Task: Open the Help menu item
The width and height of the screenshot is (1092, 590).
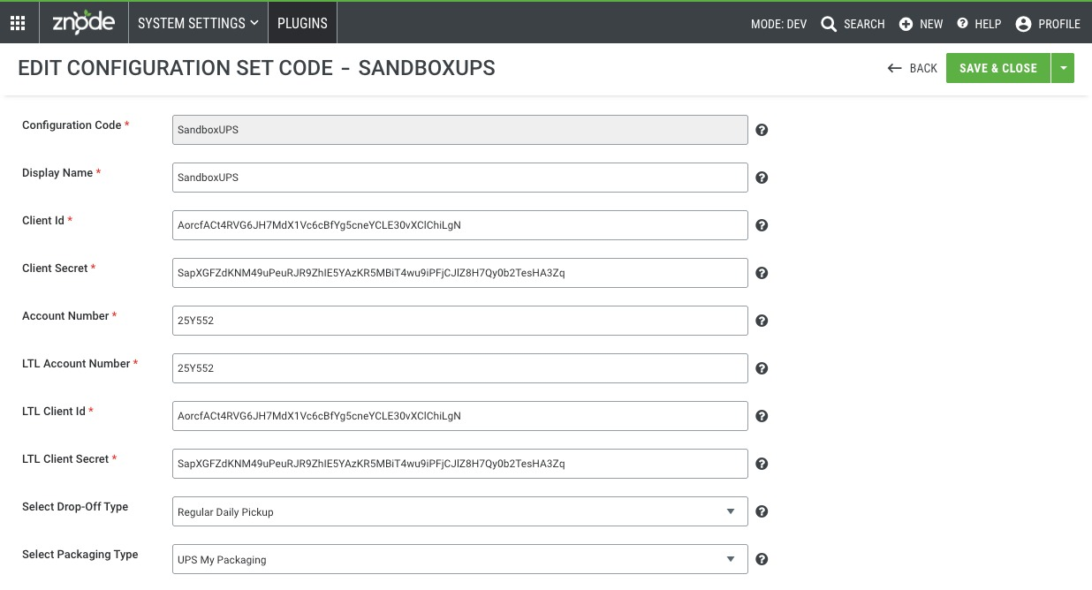Action: 979,25
